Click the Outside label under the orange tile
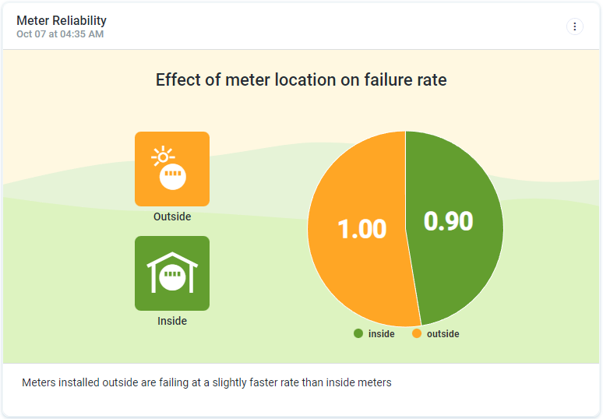This screenshot has width=603, height=419. click(172, 217)
